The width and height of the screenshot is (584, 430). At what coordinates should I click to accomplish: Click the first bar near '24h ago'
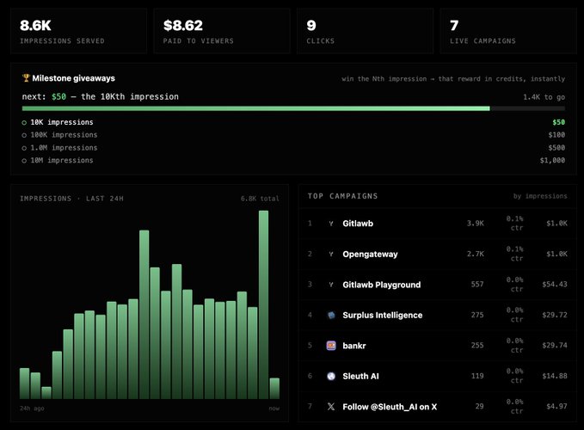(25, 384)
